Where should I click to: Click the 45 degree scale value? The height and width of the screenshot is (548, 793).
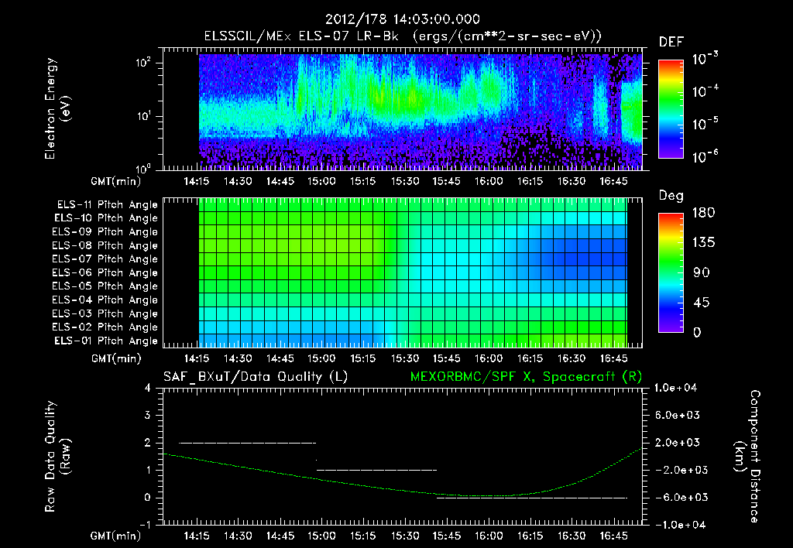coord(702,303)
